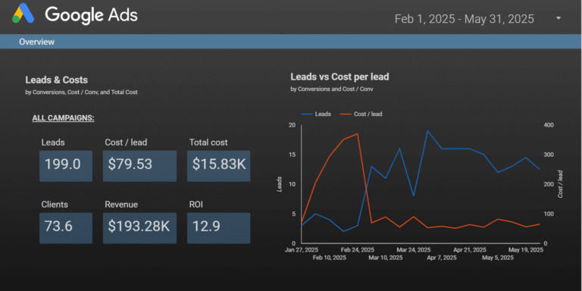Switch to the Overview tab

(36, 42)
